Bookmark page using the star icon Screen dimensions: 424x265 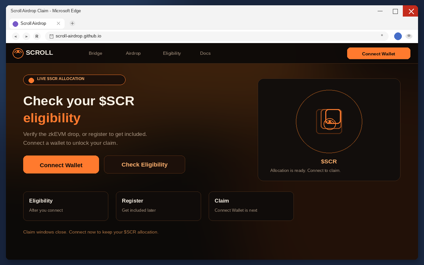[382, 36]
